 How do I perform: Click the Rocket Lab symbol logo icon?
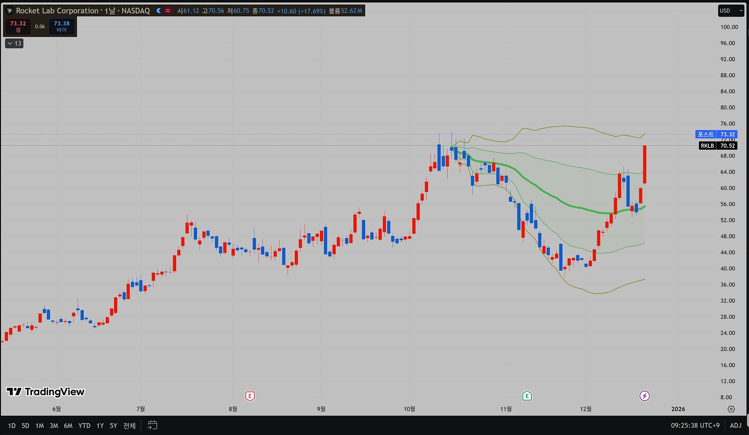(x=10, y=11)
